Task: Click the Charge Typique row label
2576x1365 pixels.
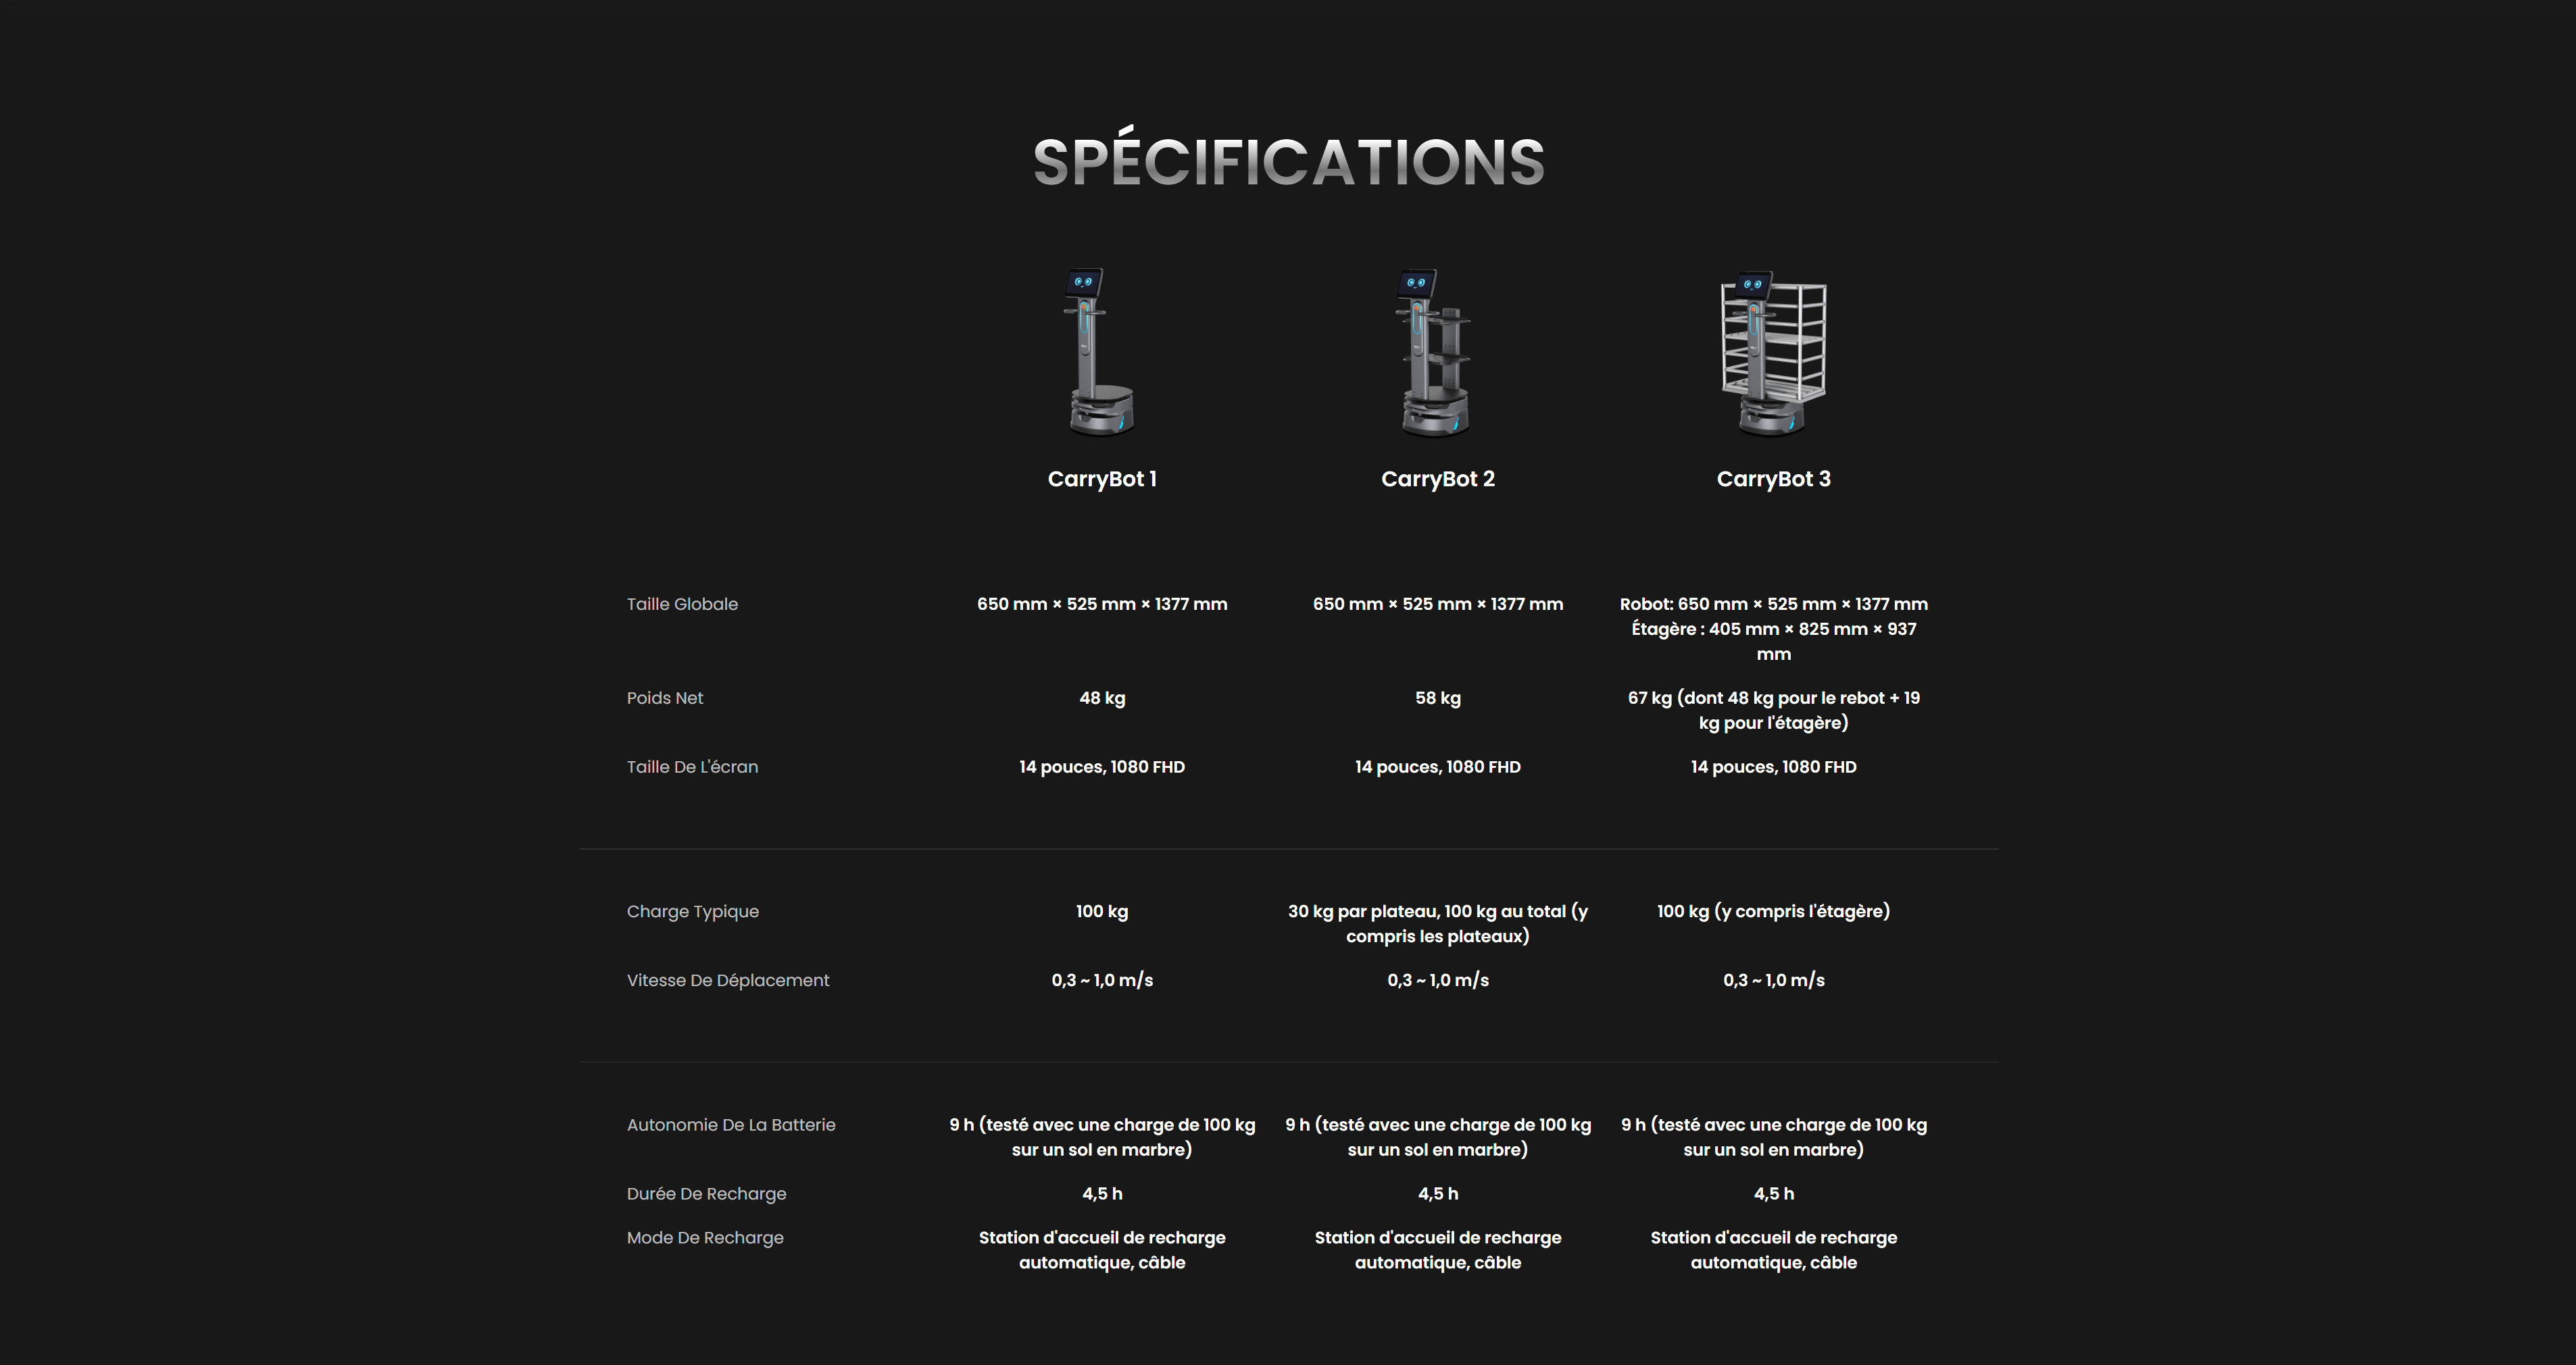Action: coord(692,911)
